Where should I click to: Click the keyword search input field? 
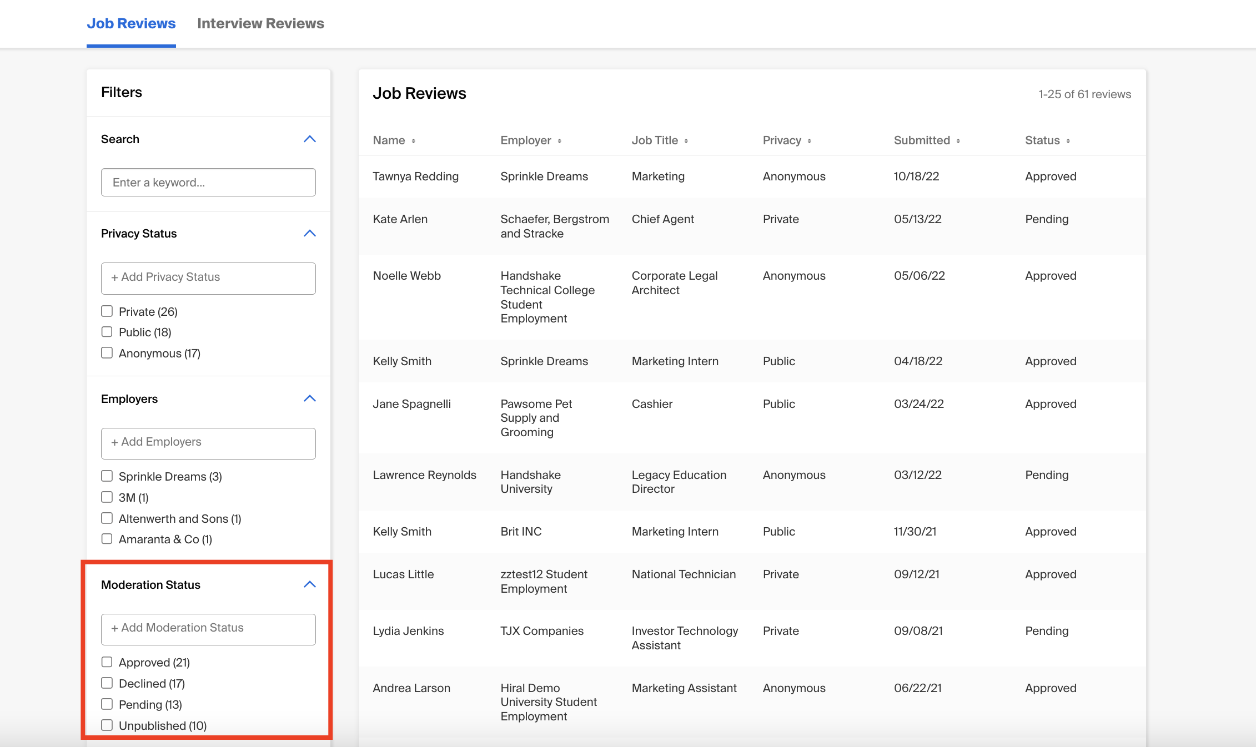point(208,183)
